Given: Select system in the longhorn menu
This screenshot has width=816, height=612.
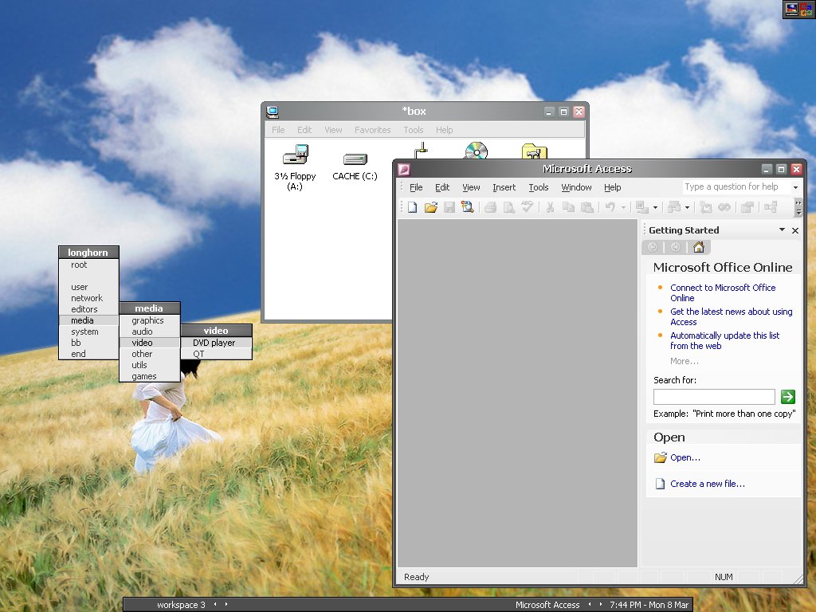Looking at the screenshot, I should point(89,331).
